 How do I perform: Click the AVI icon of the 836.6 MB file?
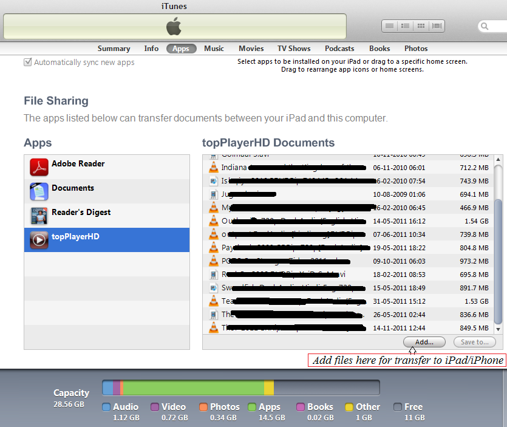tap(213, 315)
